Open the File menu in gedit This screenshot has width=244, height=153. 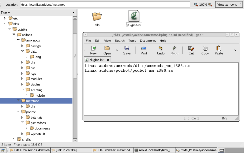pyautogui.click(x=88, y=41)
